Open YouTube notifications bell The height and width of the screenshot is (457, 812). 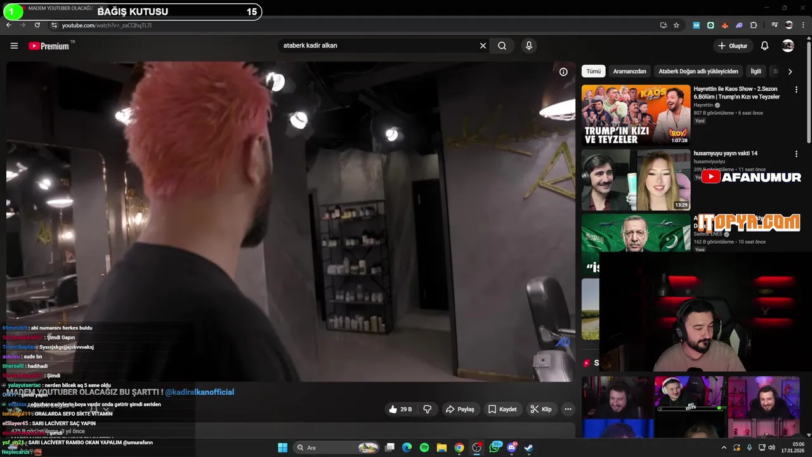(x=764, y=46)
